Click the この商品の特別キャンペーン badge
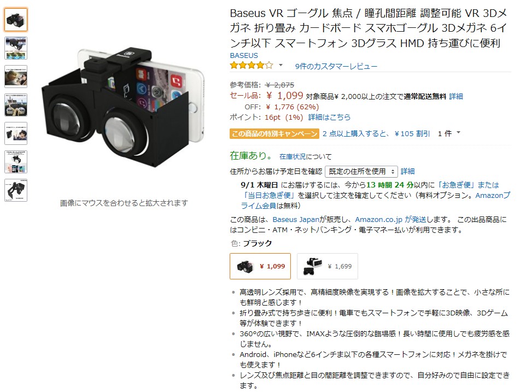 coord(274,133)
